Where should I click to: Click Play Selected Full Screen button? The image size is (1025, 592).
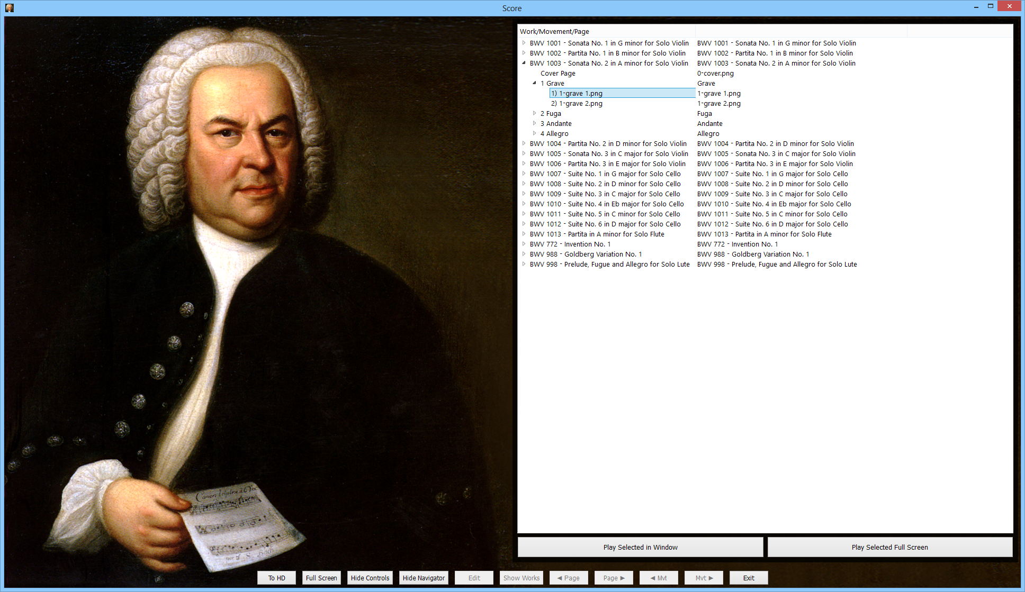889,547
